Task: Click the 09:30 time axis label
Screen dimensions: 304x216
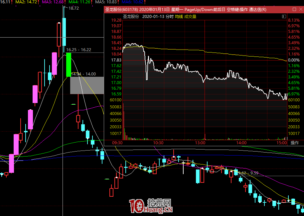Action: [x=117, y=143]
